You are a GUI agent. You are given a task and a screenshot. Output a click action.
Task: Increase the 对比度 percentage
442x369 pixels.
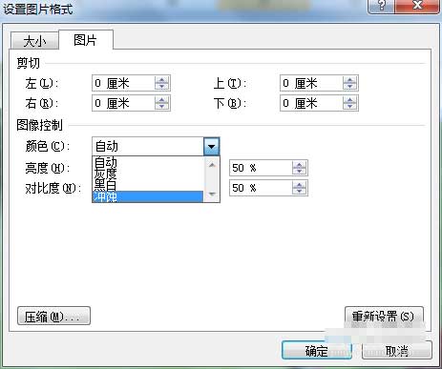[x=300, y=184]
